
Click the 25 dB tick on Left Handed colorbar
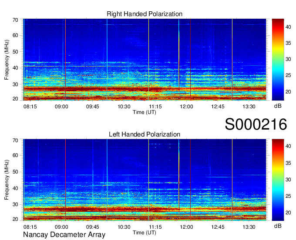tap(288, 196)
